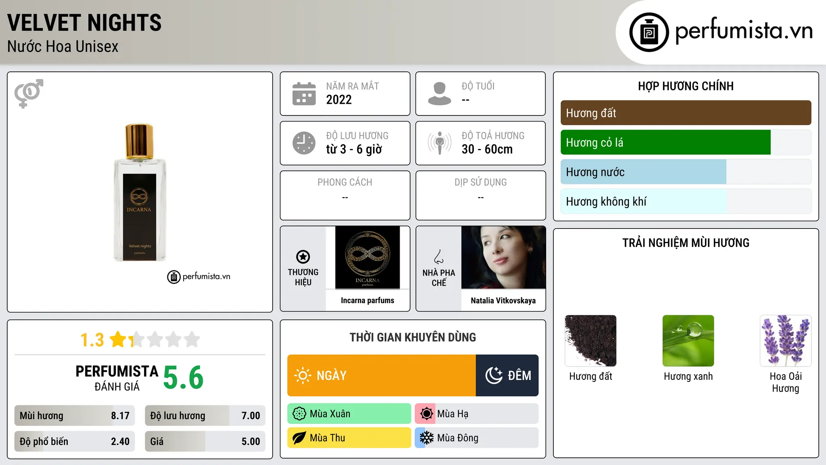Click the first gold rating star
Image resolution: width=826 pixels, height=465 pixels.
click(x=118, y=339)
